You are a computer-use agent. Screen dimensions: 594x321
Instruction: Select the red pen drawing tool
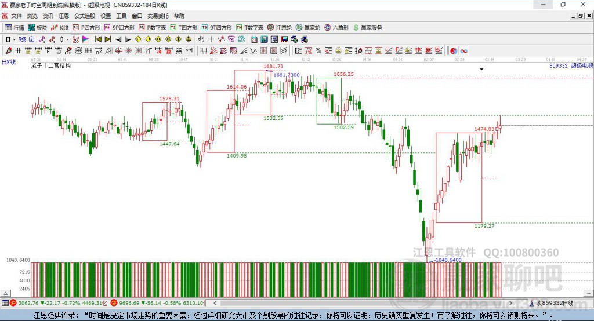coord(8,50)
